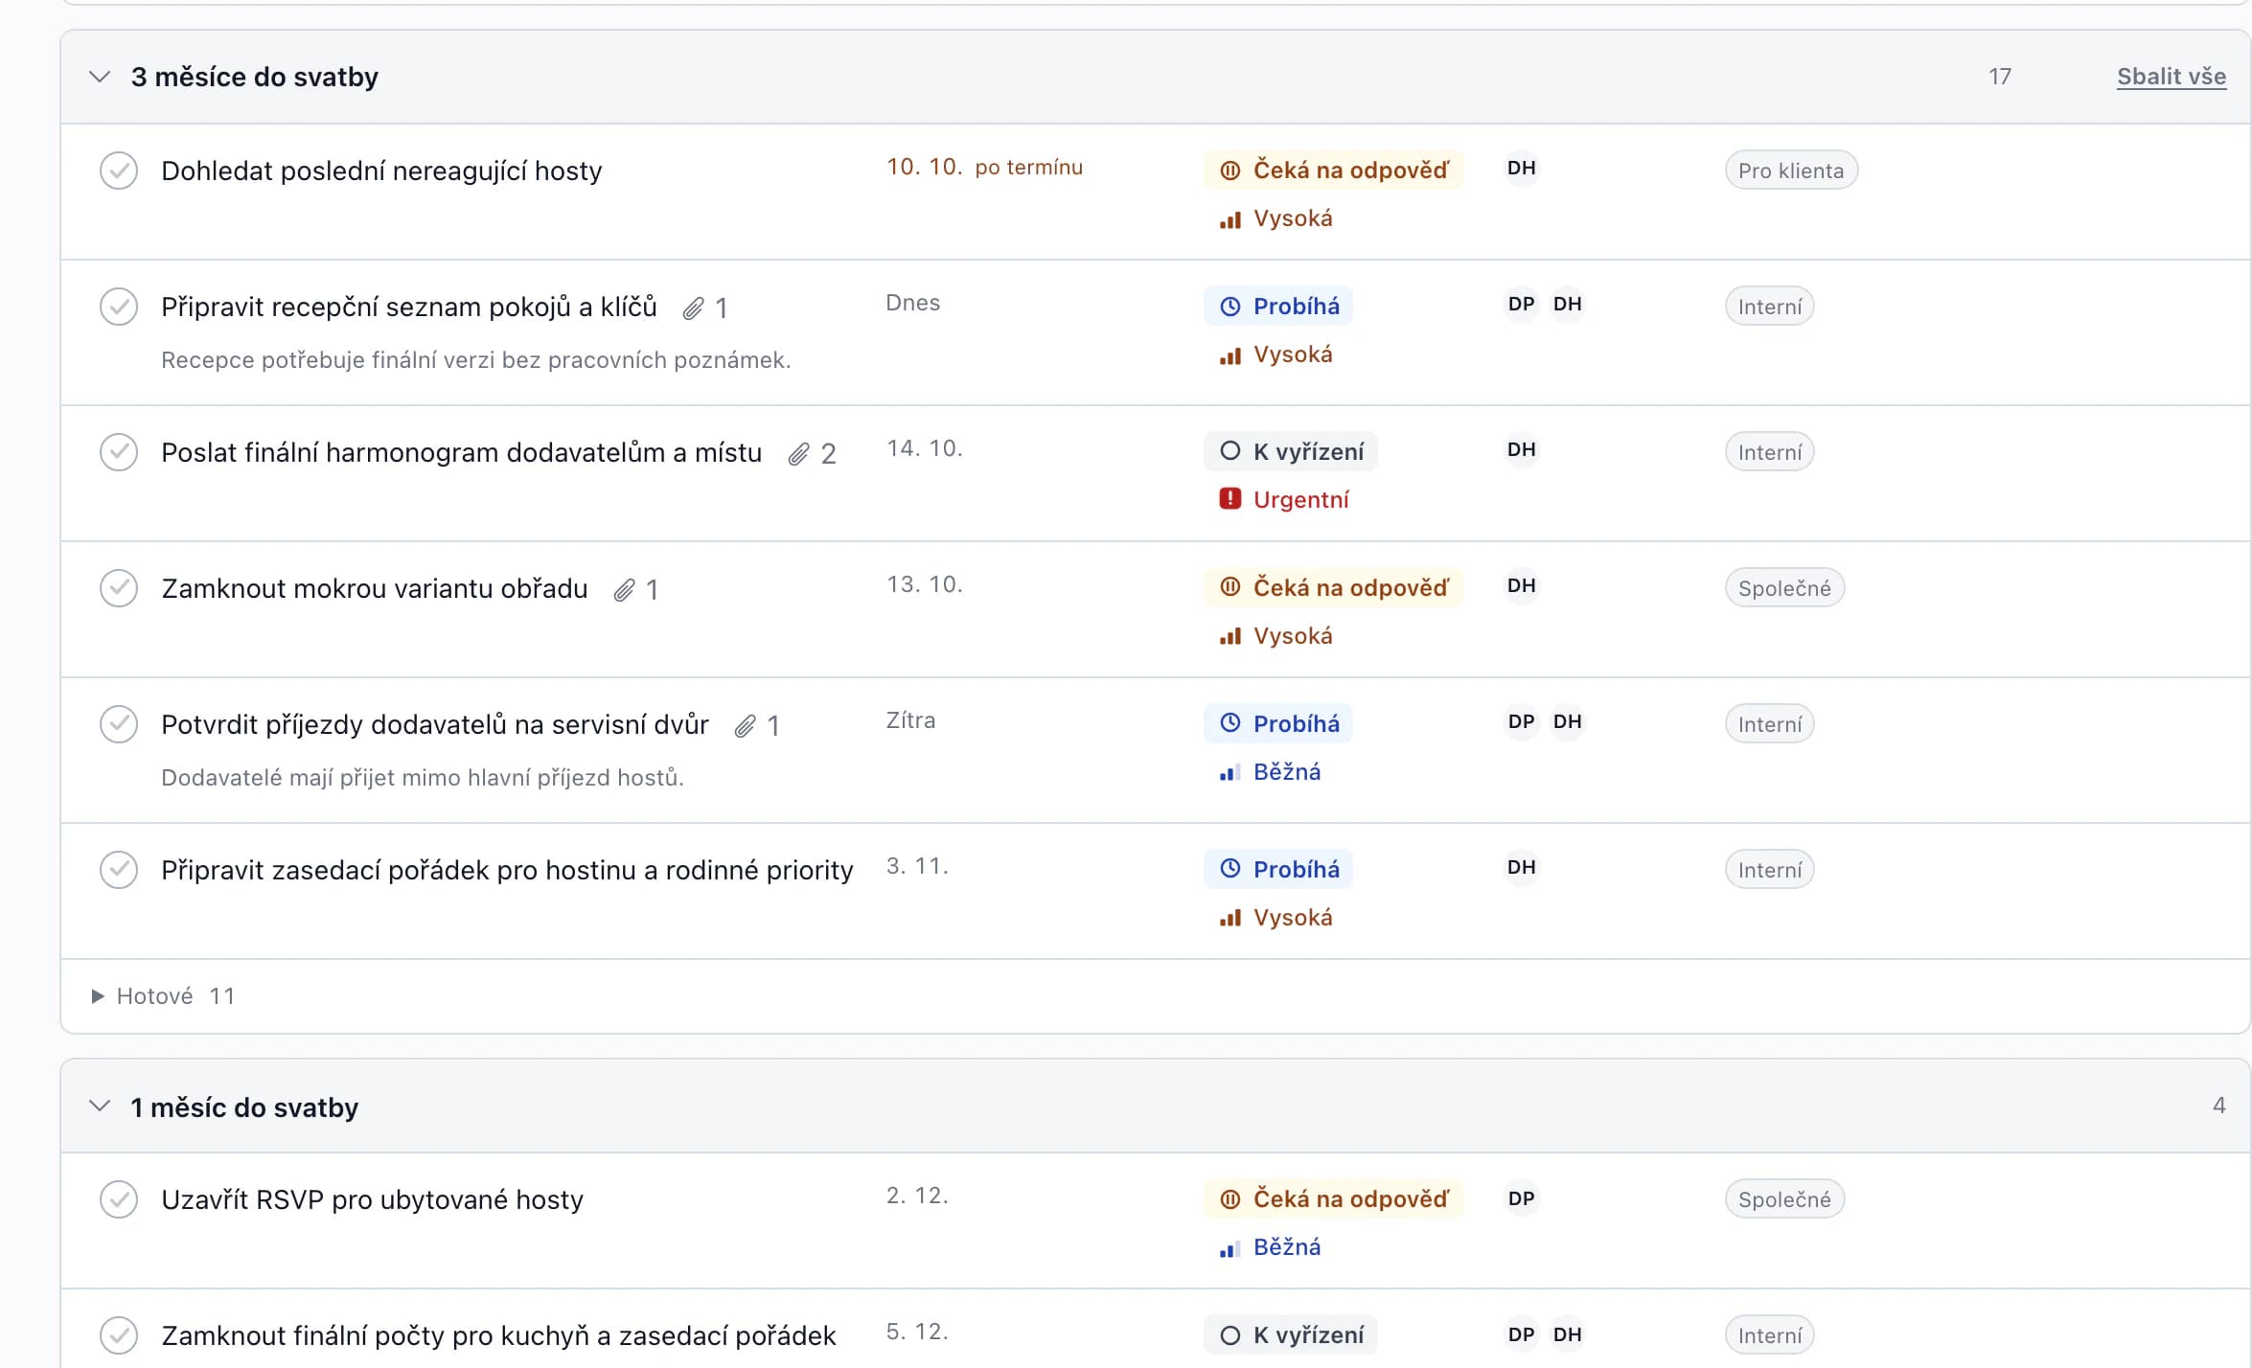Click the 'Zítra' due date
The height and width of the screenshot is (1368, 2252).
(910, 721)
